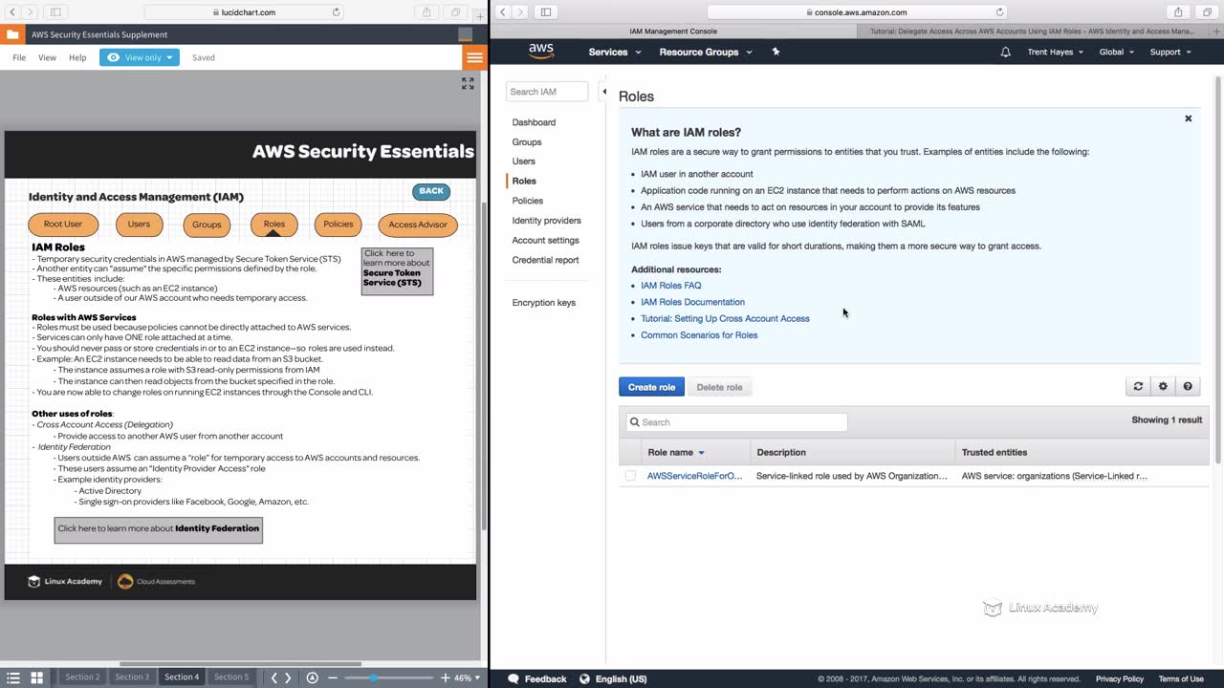Switch to the Section 5 page tab
This screenshot has height=688, width=1224.
point(230,677)
